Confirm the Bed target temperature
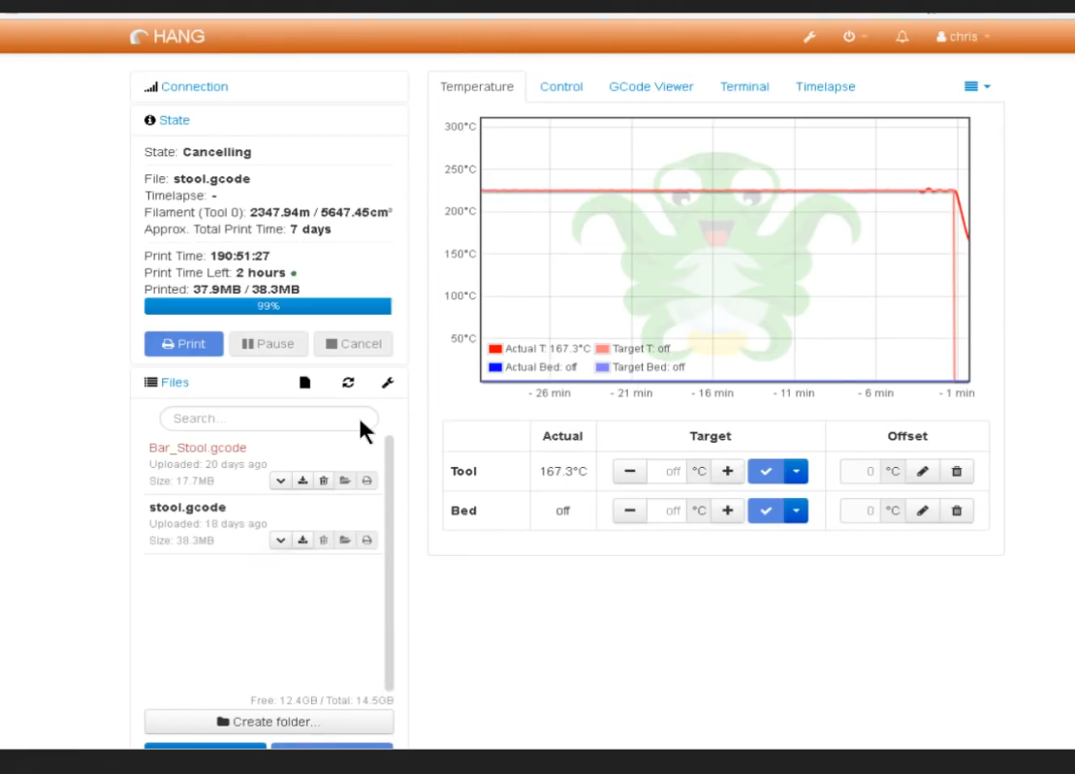Image resolution: width=1075 pixels, height=774 pixels. 766,511
